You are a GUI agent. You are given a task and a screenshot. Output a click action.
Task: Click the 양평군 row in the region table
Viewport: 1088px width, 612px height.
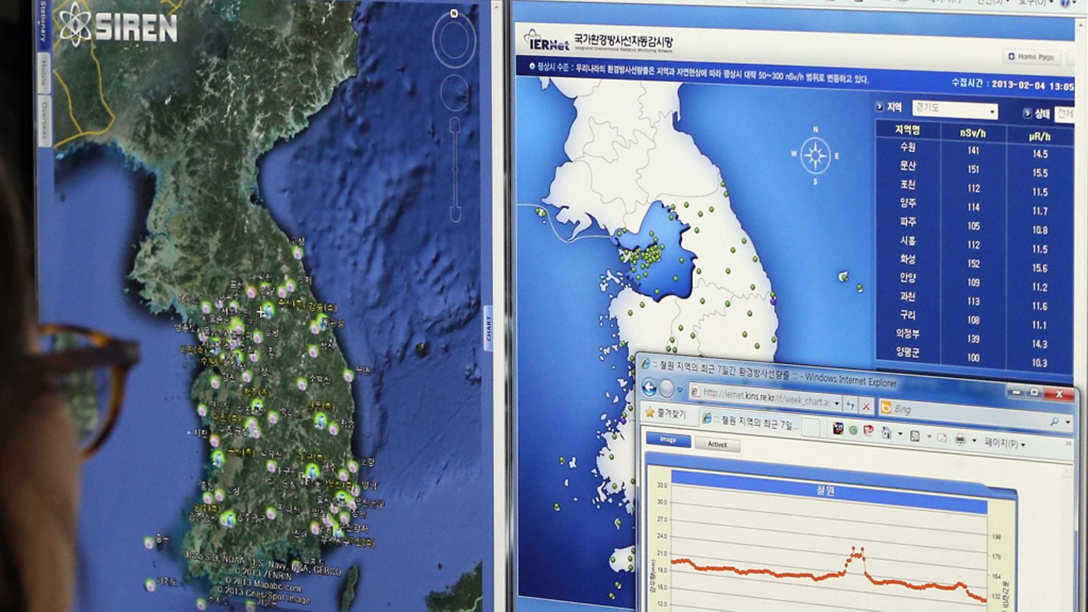click(975, 357)
